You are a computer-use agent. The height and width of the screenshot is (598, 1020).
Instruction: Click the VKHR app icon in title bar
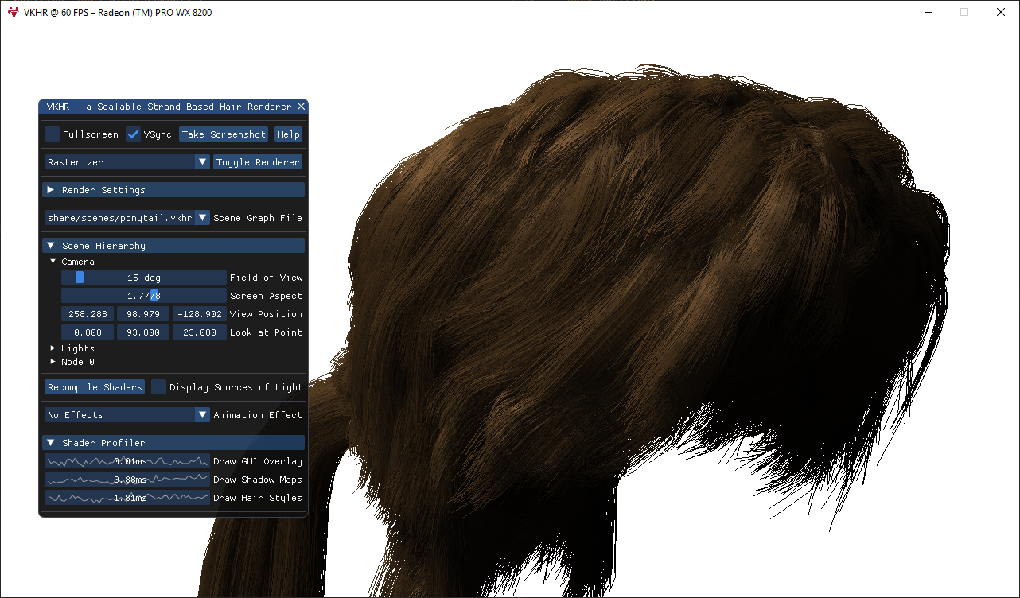pyautogui.click(x=13, y=12)
